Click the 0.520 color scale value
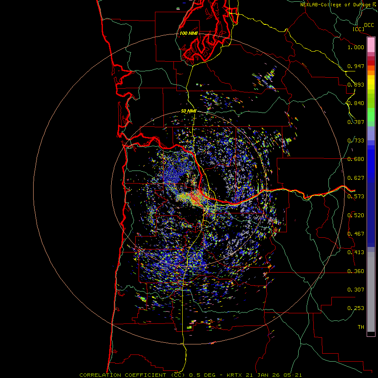 point(356,215)
